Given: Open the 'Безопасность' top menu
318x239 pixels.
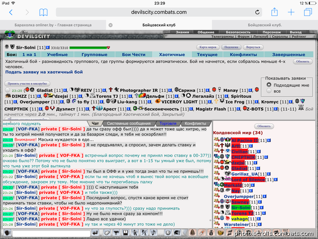Looking at the screenshot, I should coord(238,32).
